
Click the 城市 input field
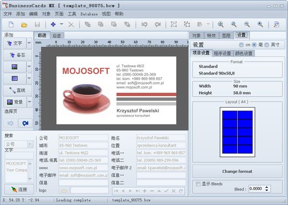point(83,145)
